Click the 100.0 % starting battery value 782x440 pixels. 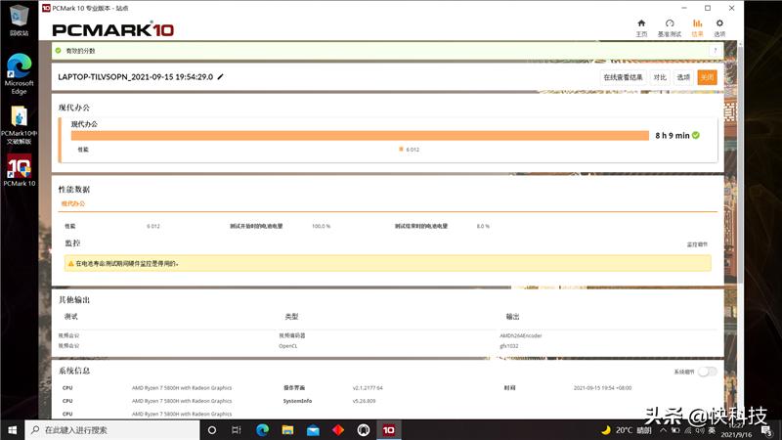click(321, 226)
